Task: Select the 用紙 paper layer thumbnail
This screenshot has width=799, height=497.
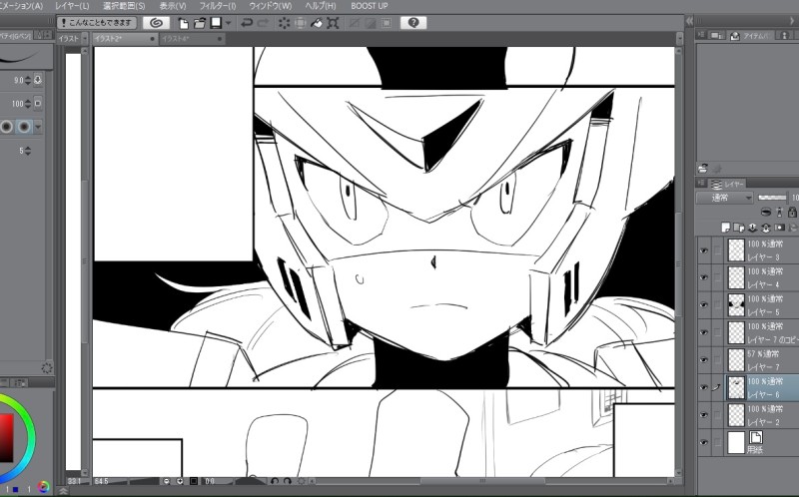Action: tap(736, 442)
